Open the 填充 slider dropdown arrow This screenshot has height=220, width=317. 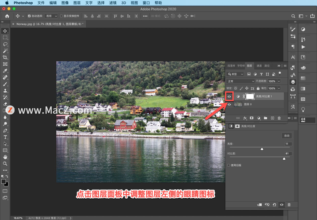tap(279, 88)
